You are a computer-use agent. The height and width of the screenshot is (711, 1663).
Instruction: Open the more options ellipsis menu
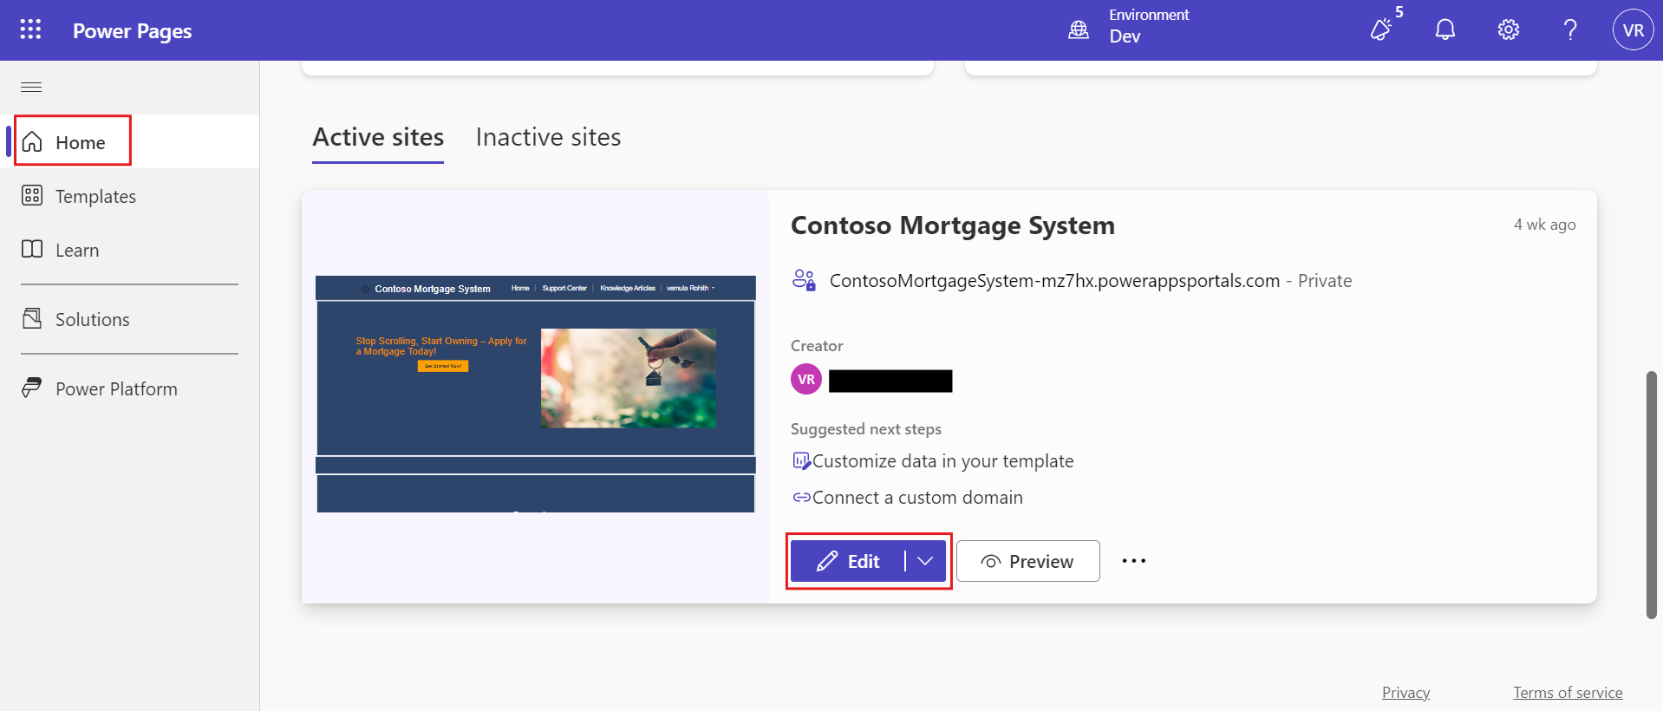click(x=1133, y=561)
